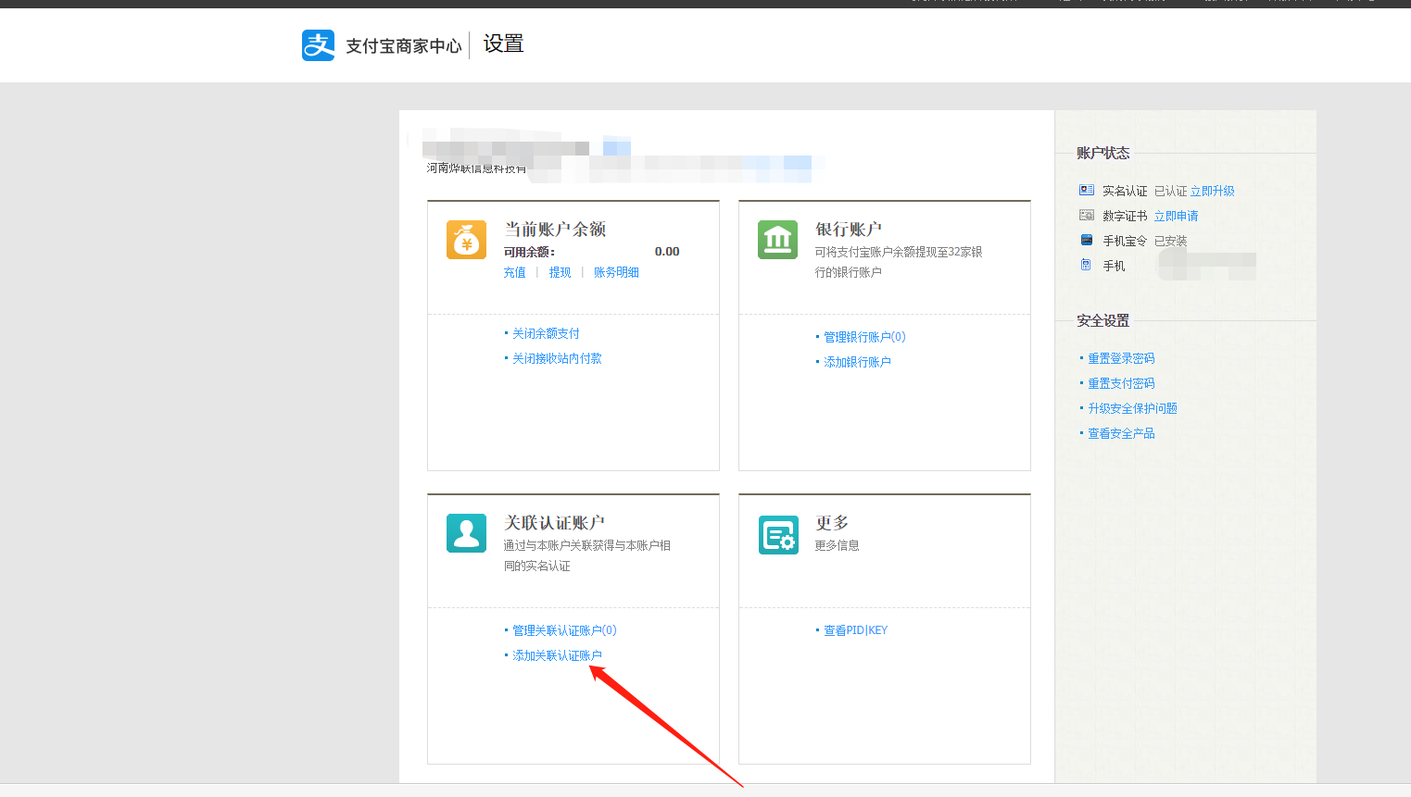Click the 手机 phone icon

click(1086, 265)
